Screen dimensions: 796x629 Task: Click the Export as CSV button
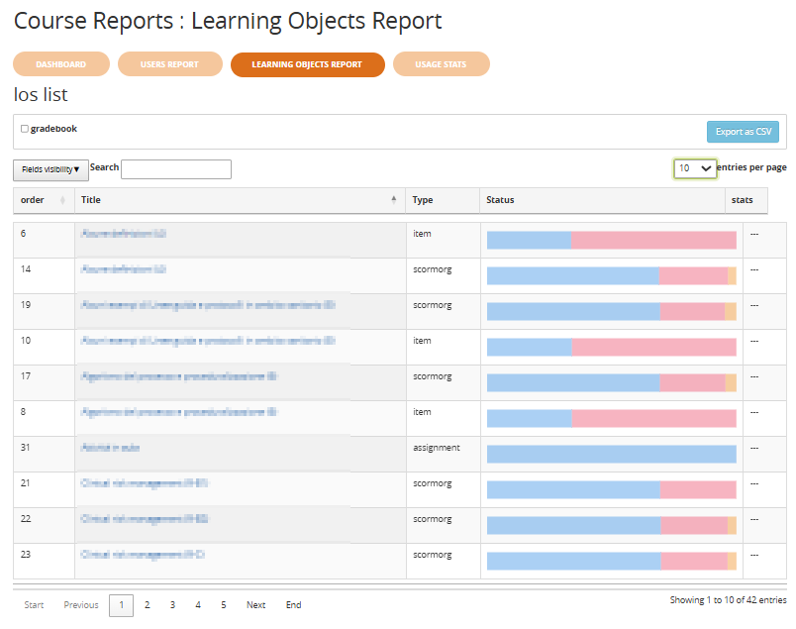[743, 132]
